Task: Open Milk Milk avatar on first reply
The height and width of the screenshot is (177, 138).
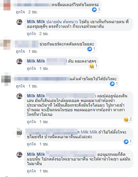Action: tap(19, 22)
